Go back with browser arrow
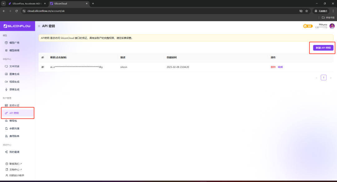The height and width of the screenshot is (182, 337). pyautogui.click(x=4, y=11)
